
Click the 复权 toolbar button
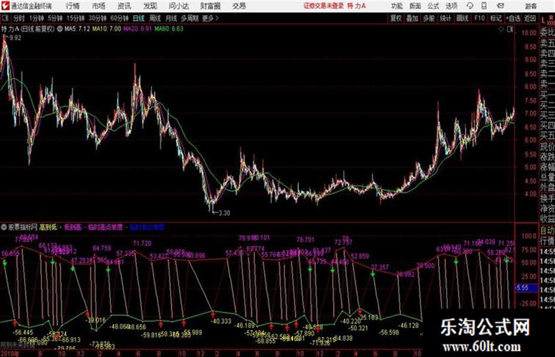coord(396,18)
